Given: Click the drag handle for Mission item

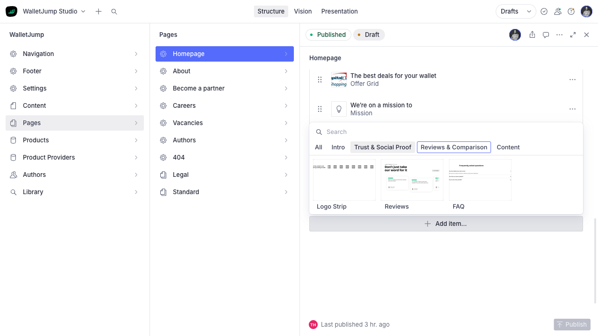Looking at the screenshot, I should 320,109.
